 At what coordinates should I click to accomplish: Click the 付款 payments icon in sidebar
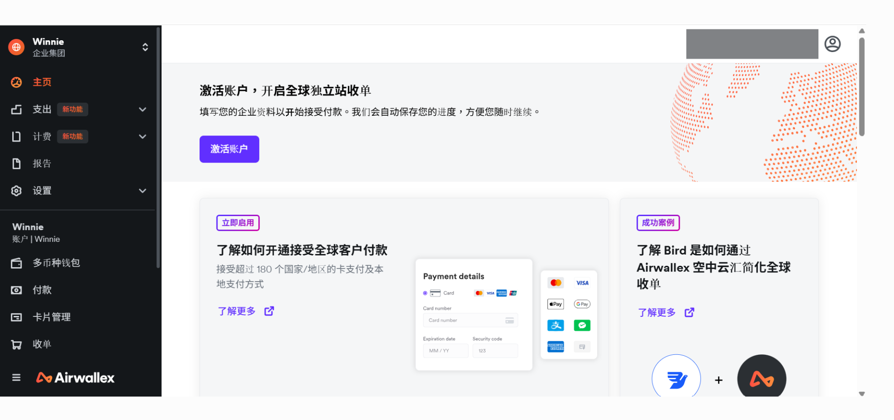(x=16, y=290)
